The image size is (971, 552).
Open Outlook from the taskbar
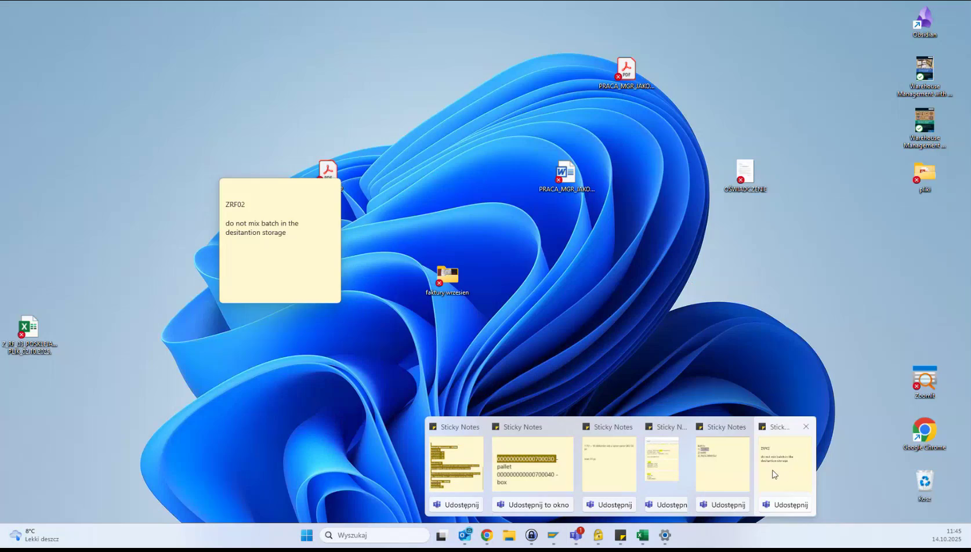[465, 535]
